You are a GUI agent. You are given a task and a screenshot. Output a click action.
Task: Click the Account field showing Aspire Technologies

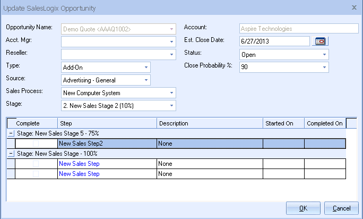pyautogui.click(x=299, y=29)
